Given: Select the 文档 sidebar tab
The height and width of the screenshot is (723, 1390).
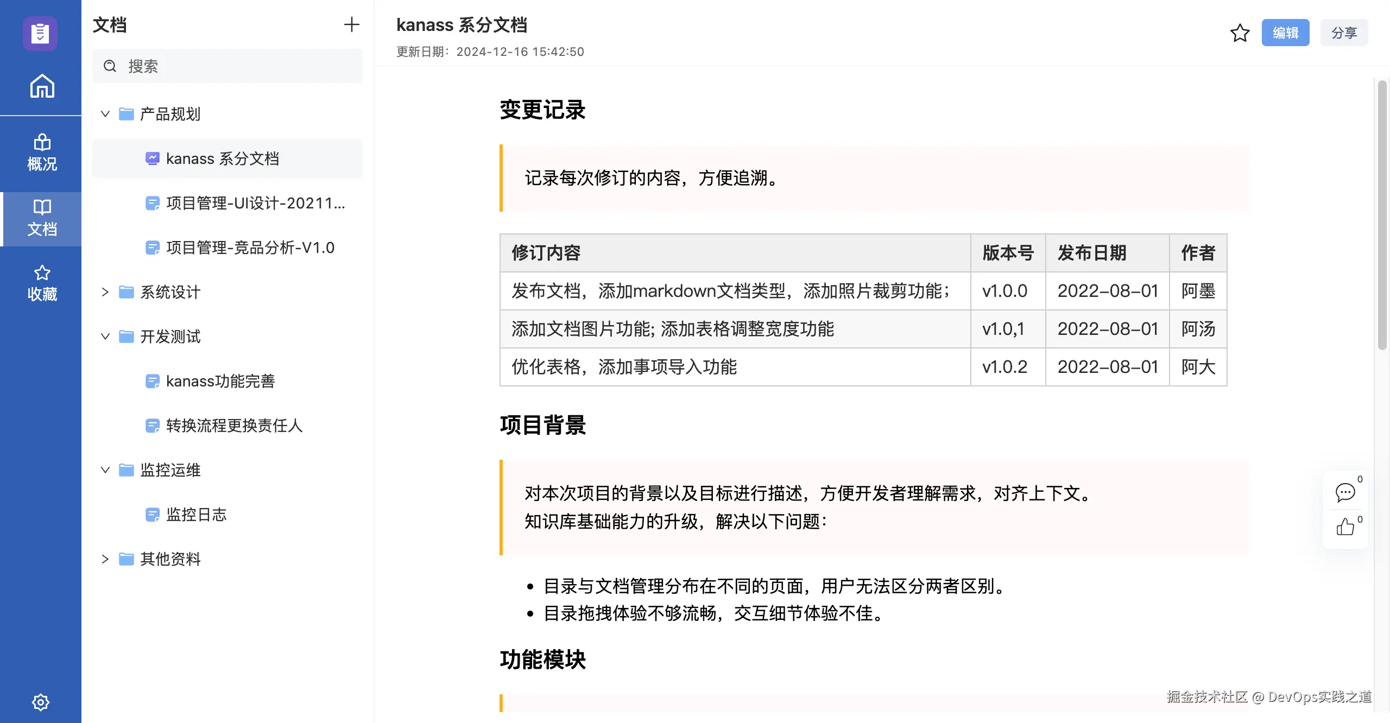Looking at the screenshot, I should pos(42,218).
